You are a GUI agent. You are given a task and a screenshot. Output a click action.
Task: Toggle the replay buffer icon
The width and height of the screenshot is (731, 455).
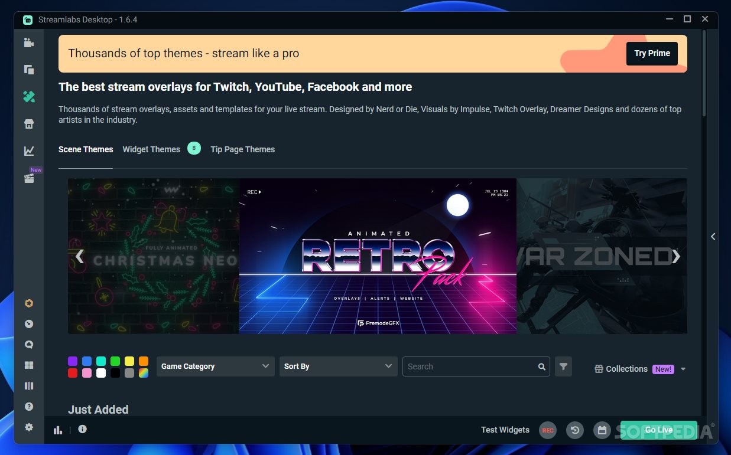[575, 430]
